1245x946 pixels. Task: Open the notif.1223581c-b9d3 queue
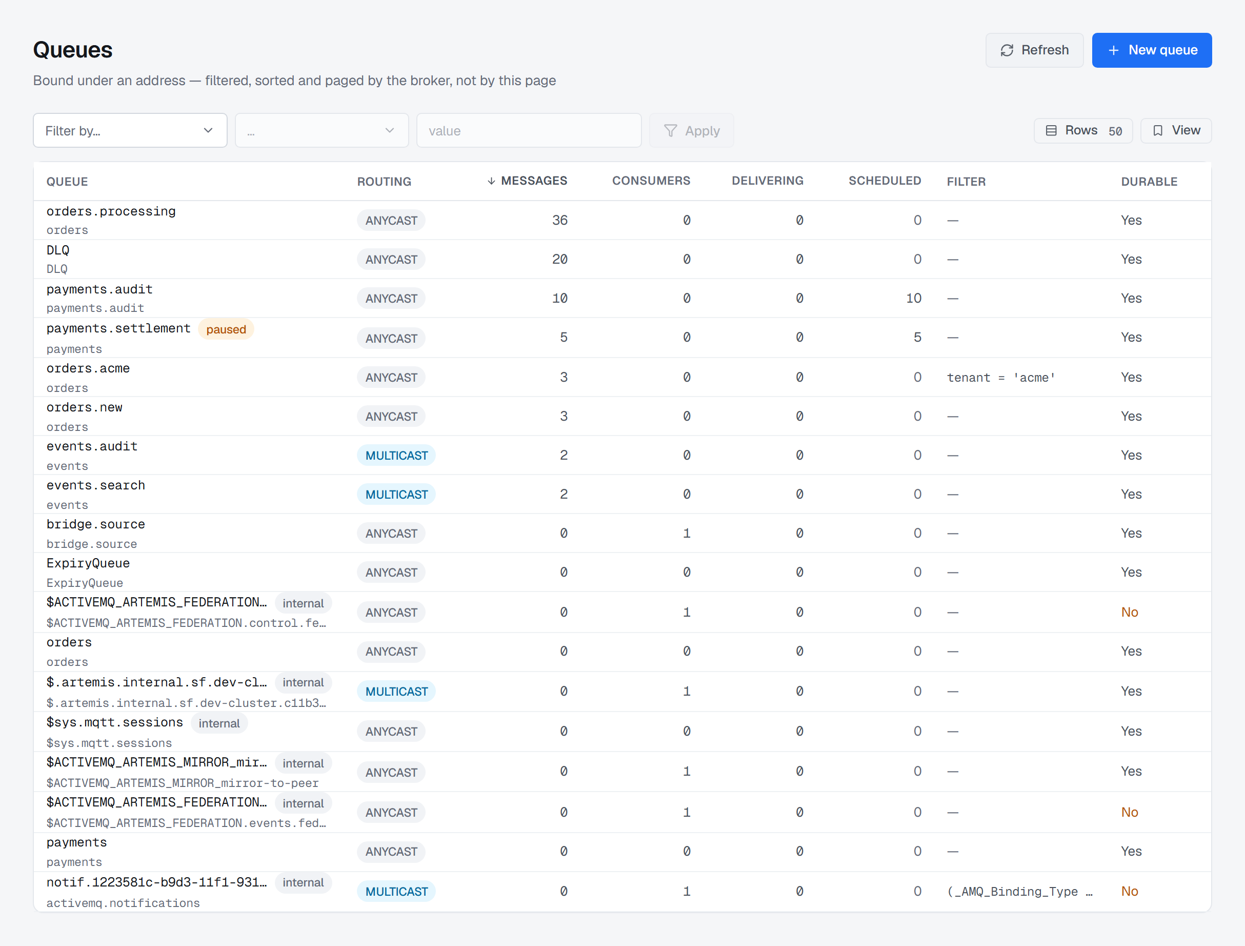[x=156, y=882]
